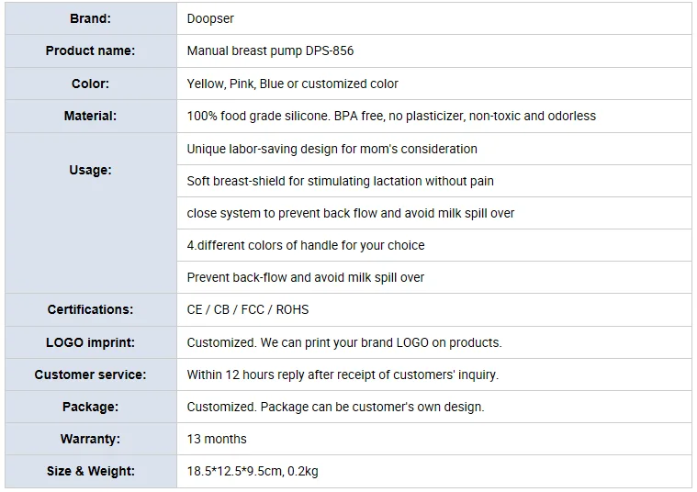Select the "Soft breast-shield" usage line
697x492 pixels.
click(x=340, y=181)
